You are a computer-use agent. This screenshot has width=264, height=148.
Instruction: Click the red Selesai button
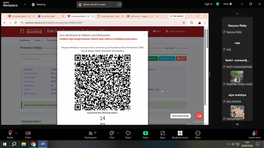pyautogui.click(x=181, y=58)
